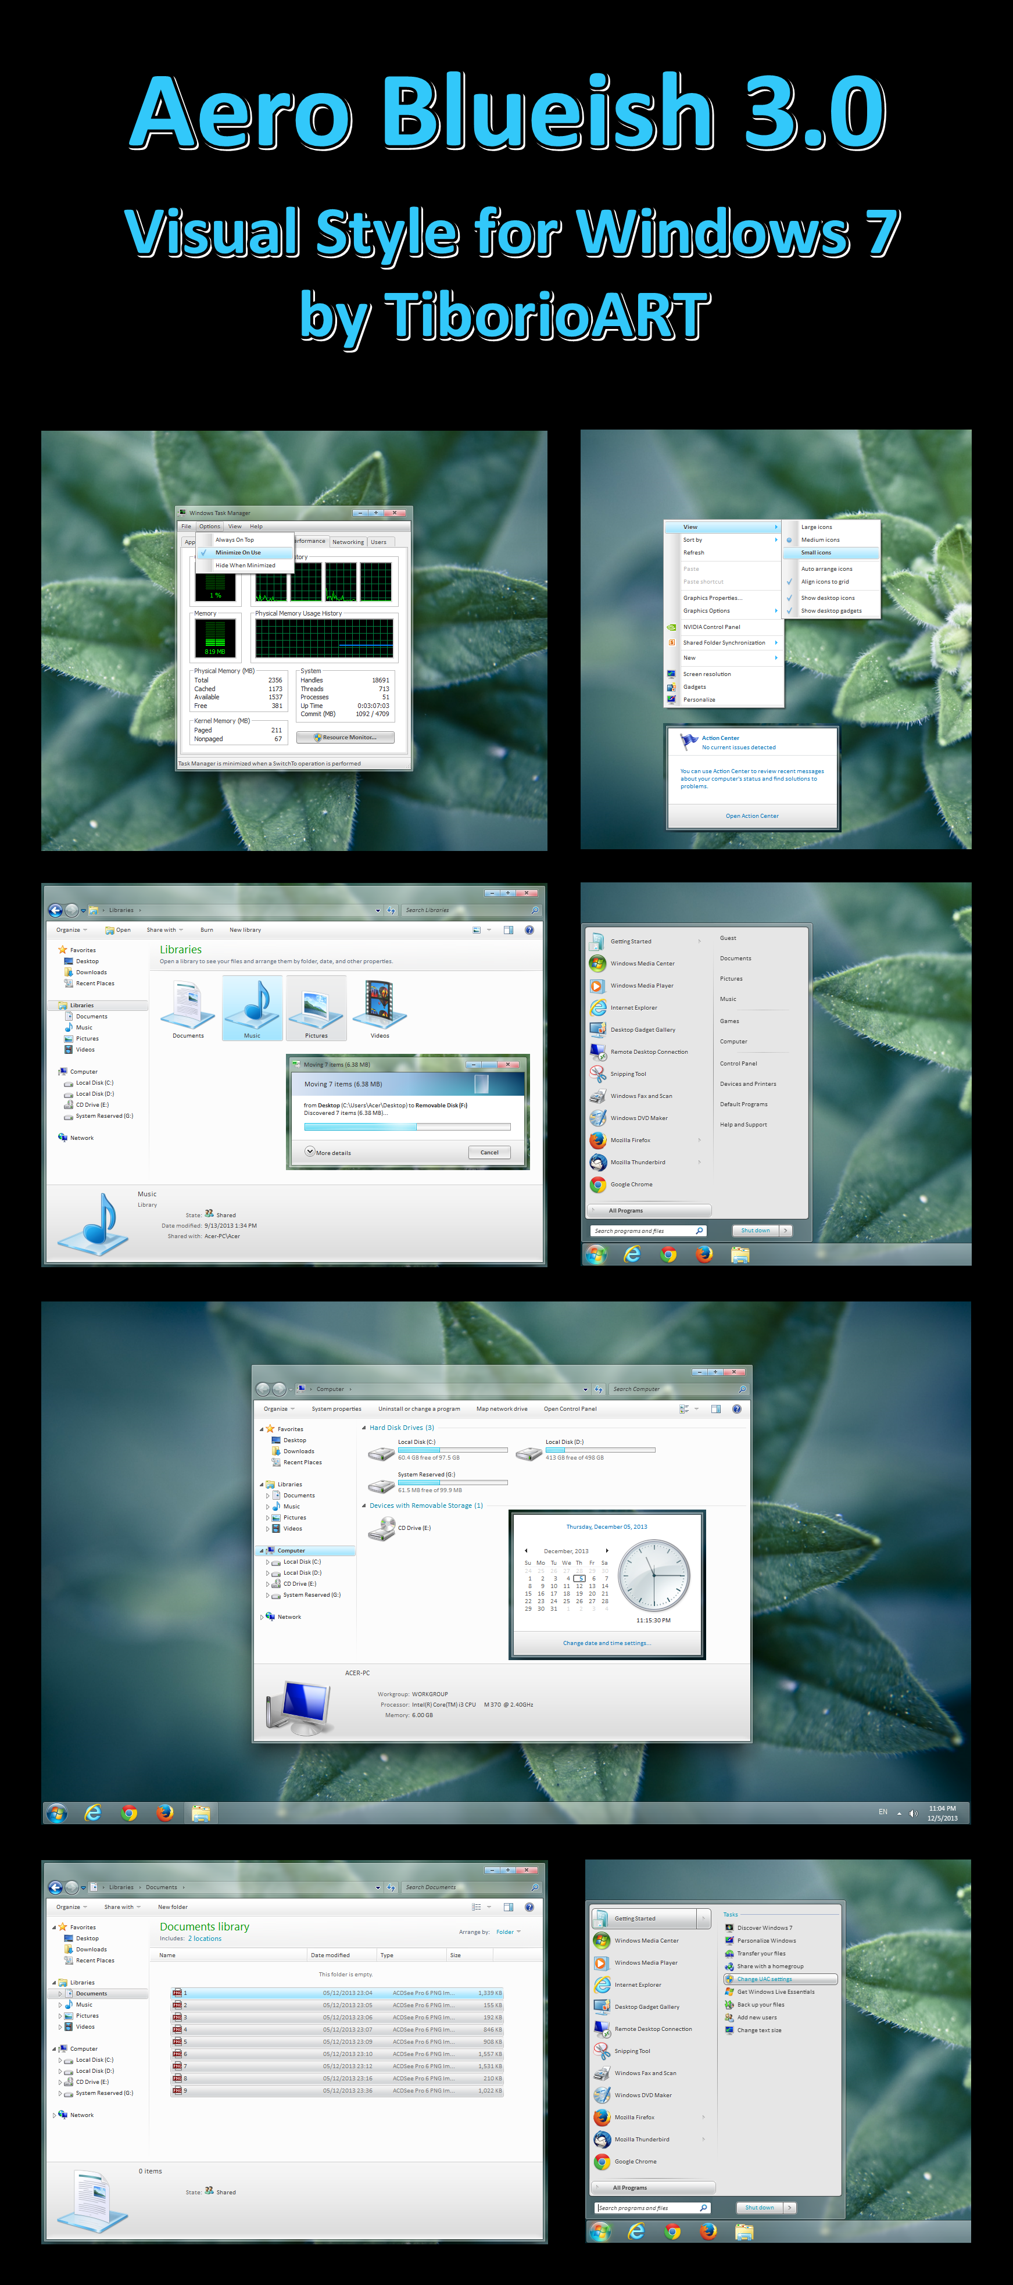Select CD Drive (E:) under Devices with Removable Storage
This screenshot has width=1013, height=2285.
pyautogui.click(x=400, y=1528)
